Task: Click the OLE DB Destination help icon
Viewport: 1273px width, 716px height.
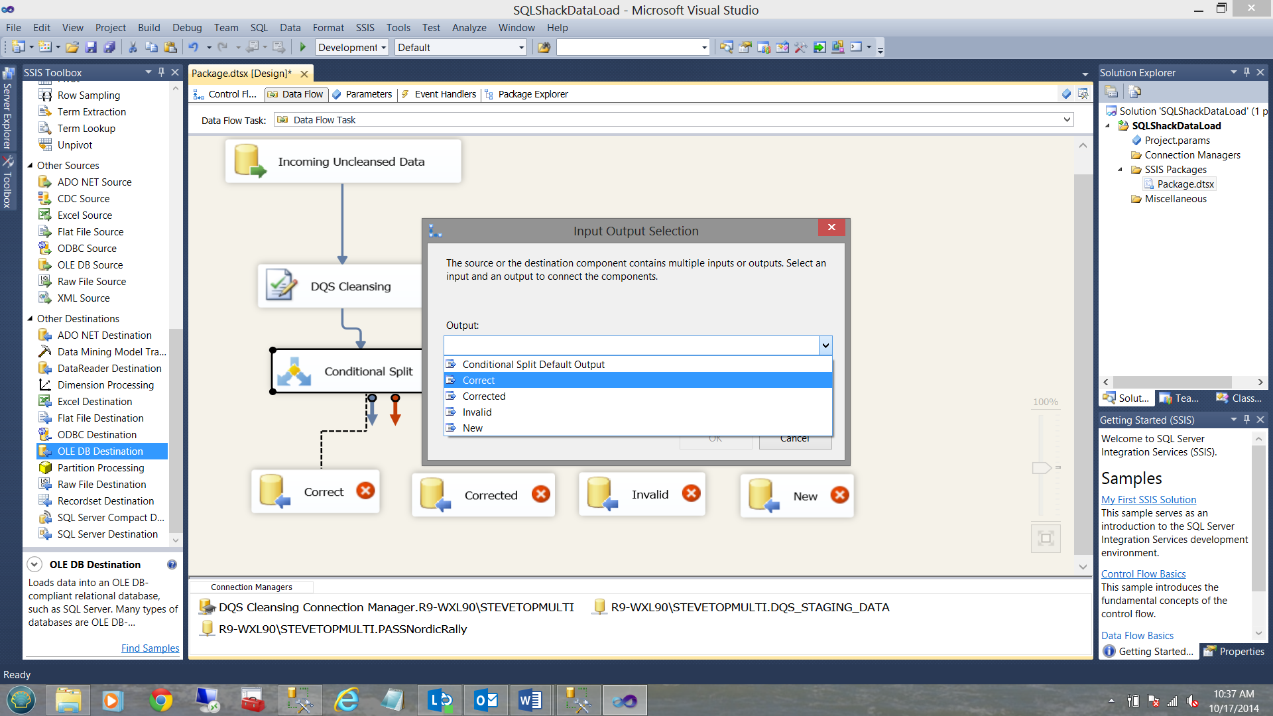Action: [172, 565]
